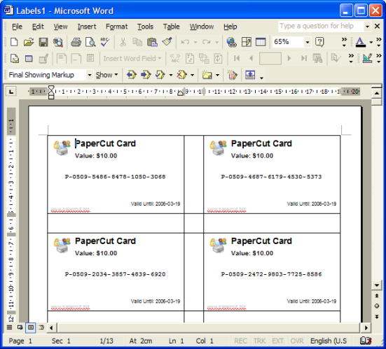The height and width of the screenshot is (349, 386).
Task: Click the spelling status book icon
Action: (366, 341)
